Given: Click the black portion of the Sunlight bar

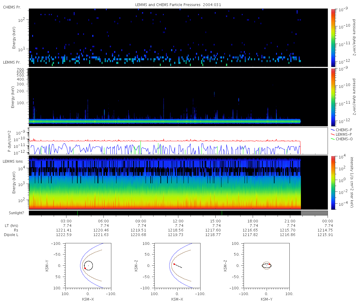Looking at the screenshot, I should point(152,213).
